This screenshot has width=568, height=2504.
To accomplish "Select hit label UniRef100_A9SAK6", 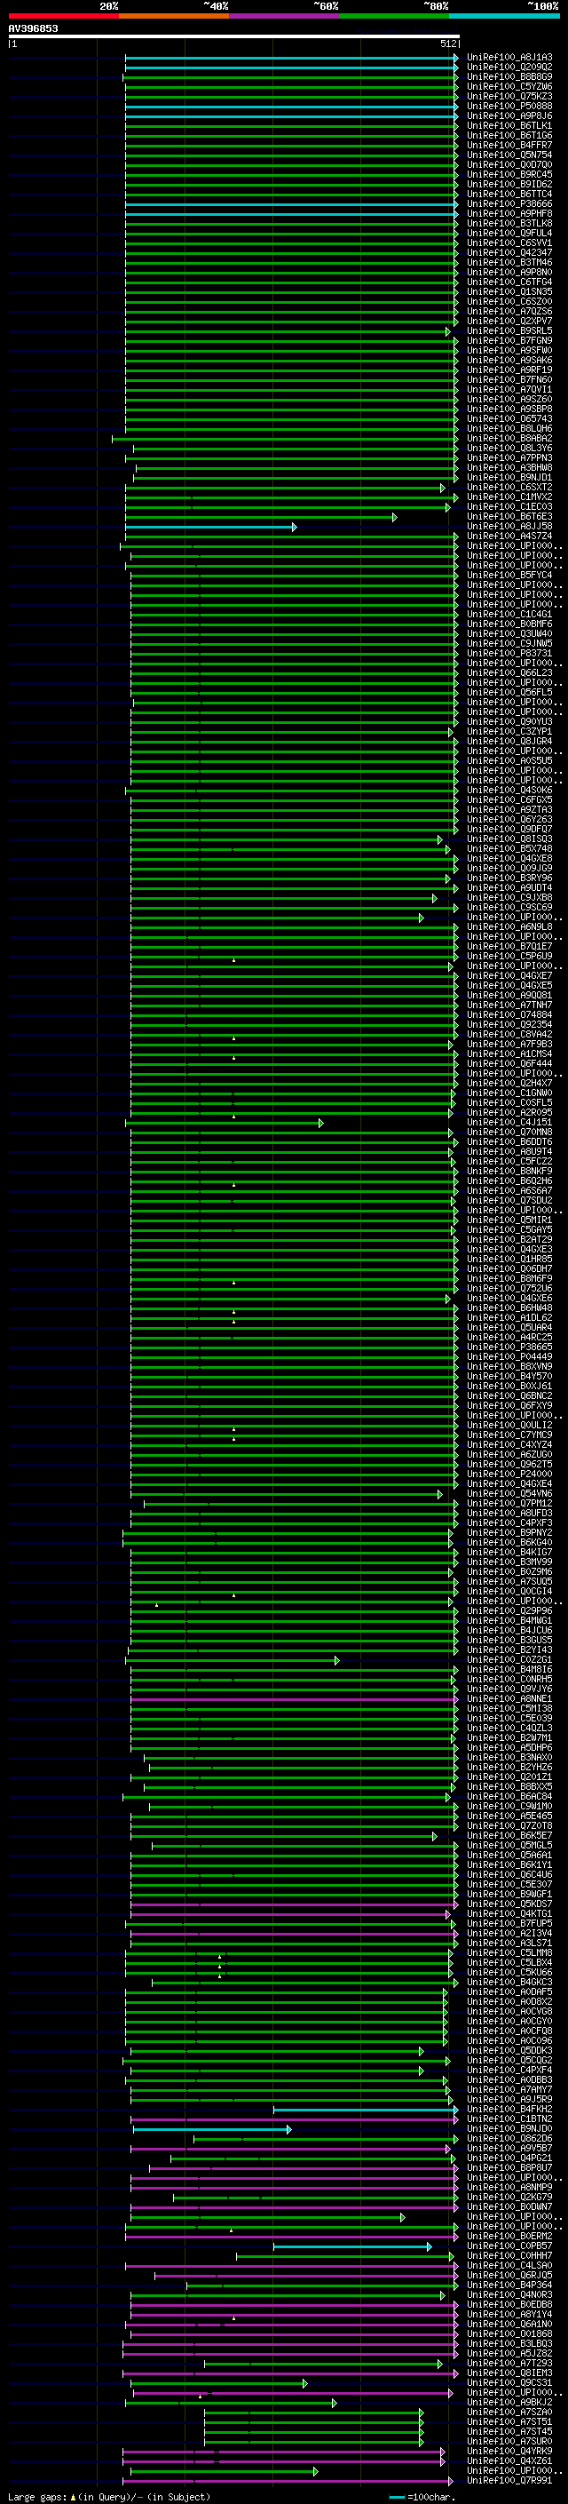I will [x=509, y=360].
